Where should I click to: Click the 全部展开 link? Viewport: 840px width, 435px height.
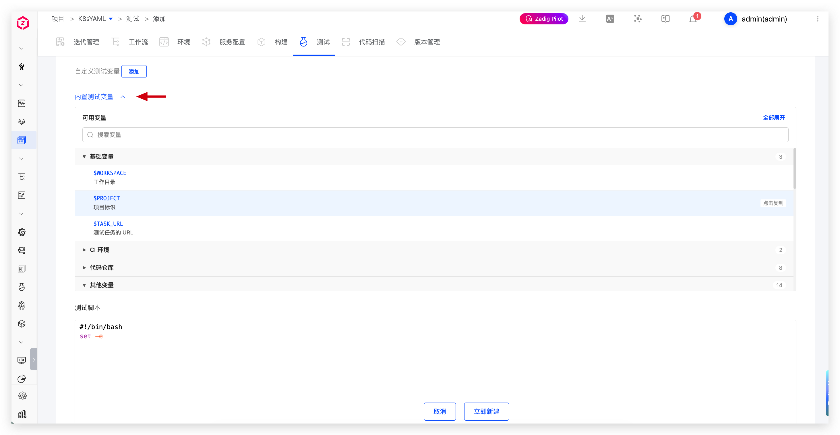point(773,118)
